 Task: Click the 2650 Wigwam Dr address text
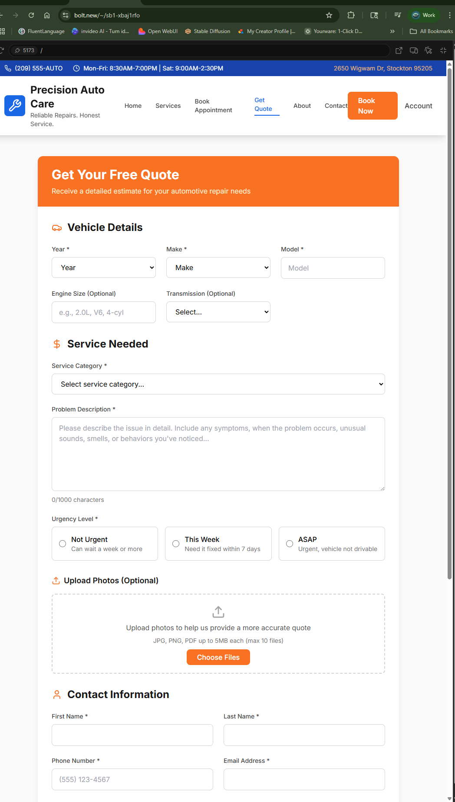383,68
